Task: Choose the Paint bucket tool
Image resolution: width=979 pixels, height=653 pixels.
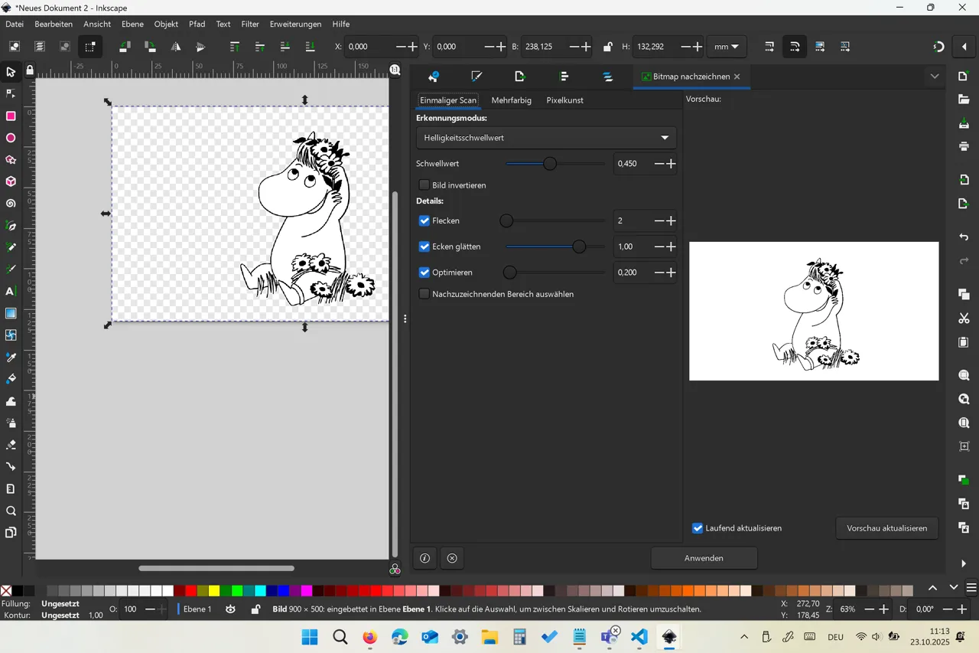Action: click(11, 379)
